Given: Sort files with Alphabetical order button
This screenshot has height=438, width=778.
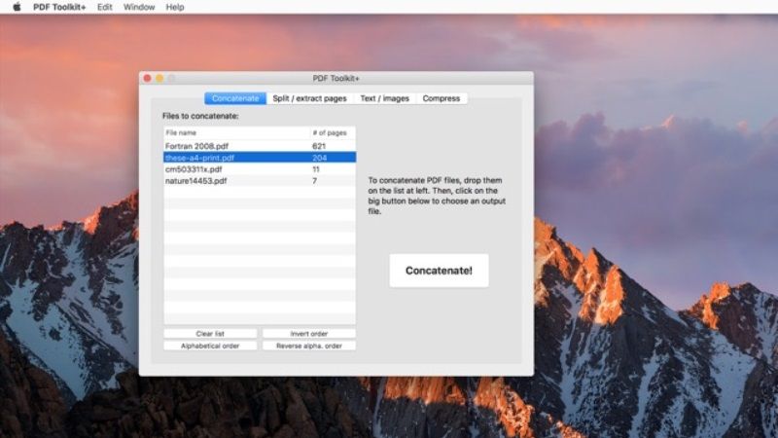Looking at the screenshot, I should [210, 346].
